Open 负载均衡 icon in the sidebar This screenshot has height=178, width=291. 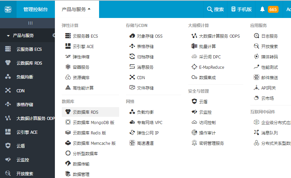pyautogui.click(x=8, y=76)
